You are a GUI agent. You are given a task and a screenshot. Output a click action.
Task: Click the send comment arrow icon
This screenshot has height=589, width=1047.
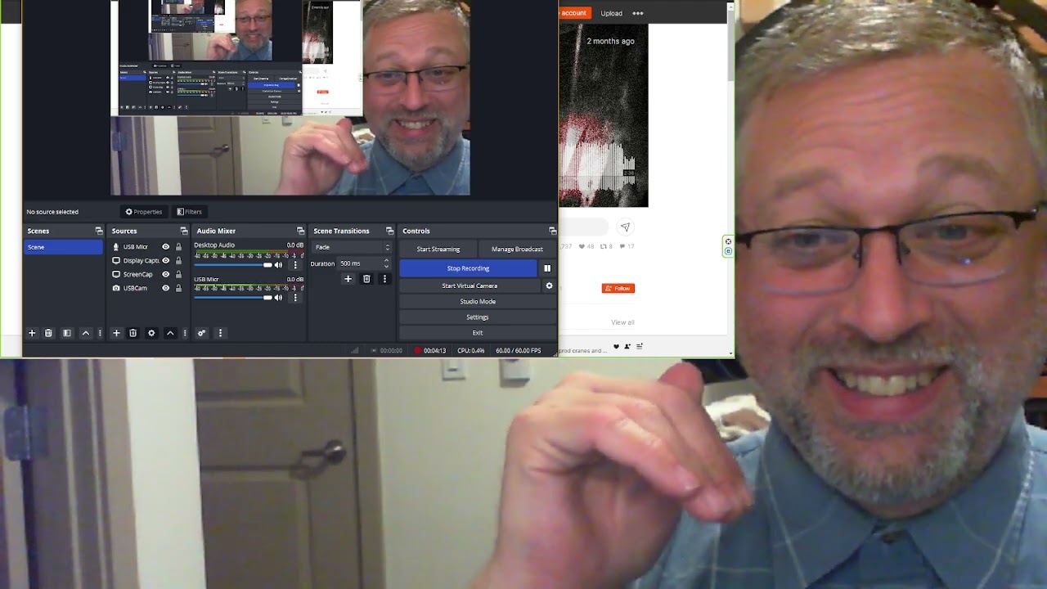[x=625, y=227]
